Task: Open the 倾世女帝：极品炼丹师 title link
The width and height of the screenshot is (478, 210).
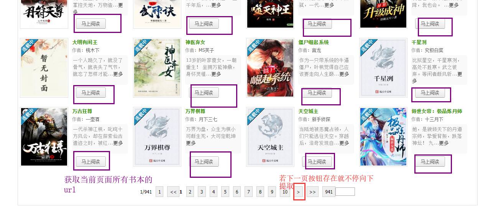Action: (x=437, y=111)
